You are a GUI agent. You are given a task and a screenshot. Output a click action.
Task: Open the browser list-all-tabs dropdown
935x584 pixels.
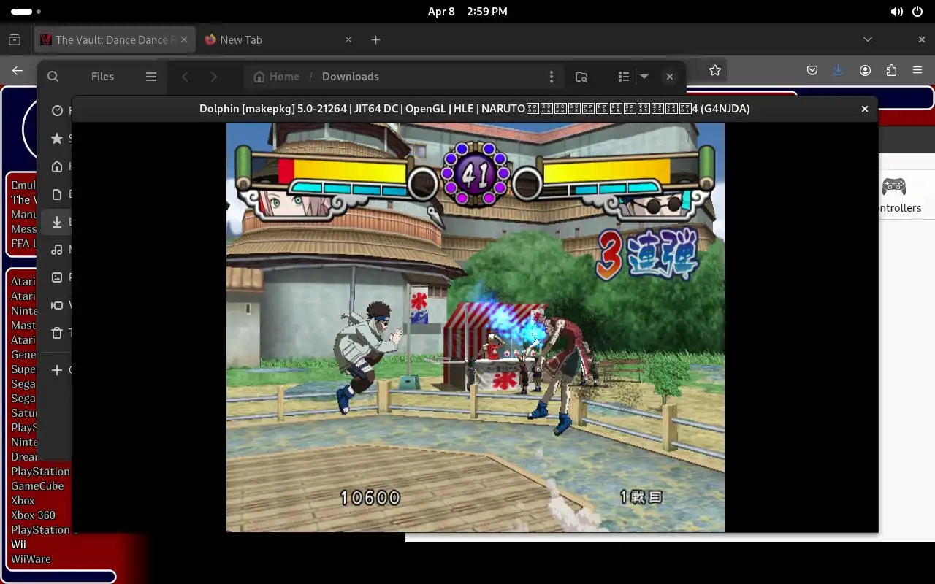(868, 39)
